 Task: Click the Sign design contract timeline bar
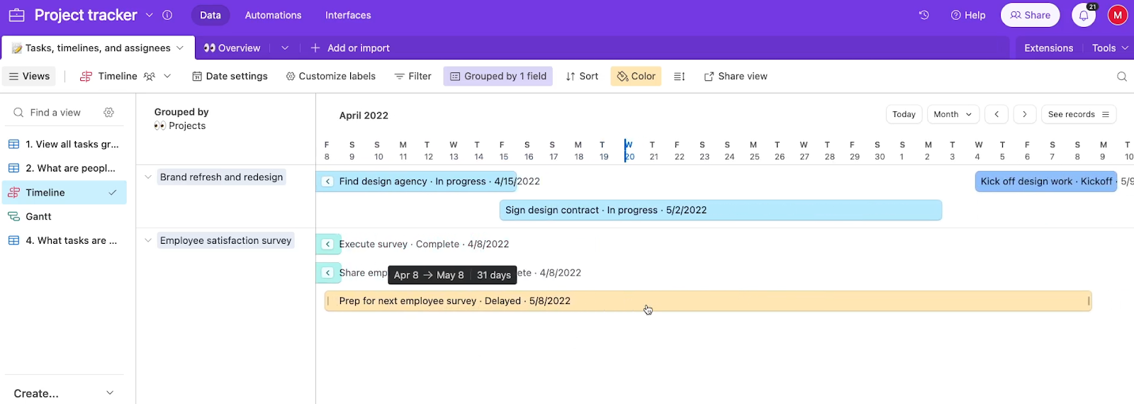pyautogui.click(x=720, y=211)
